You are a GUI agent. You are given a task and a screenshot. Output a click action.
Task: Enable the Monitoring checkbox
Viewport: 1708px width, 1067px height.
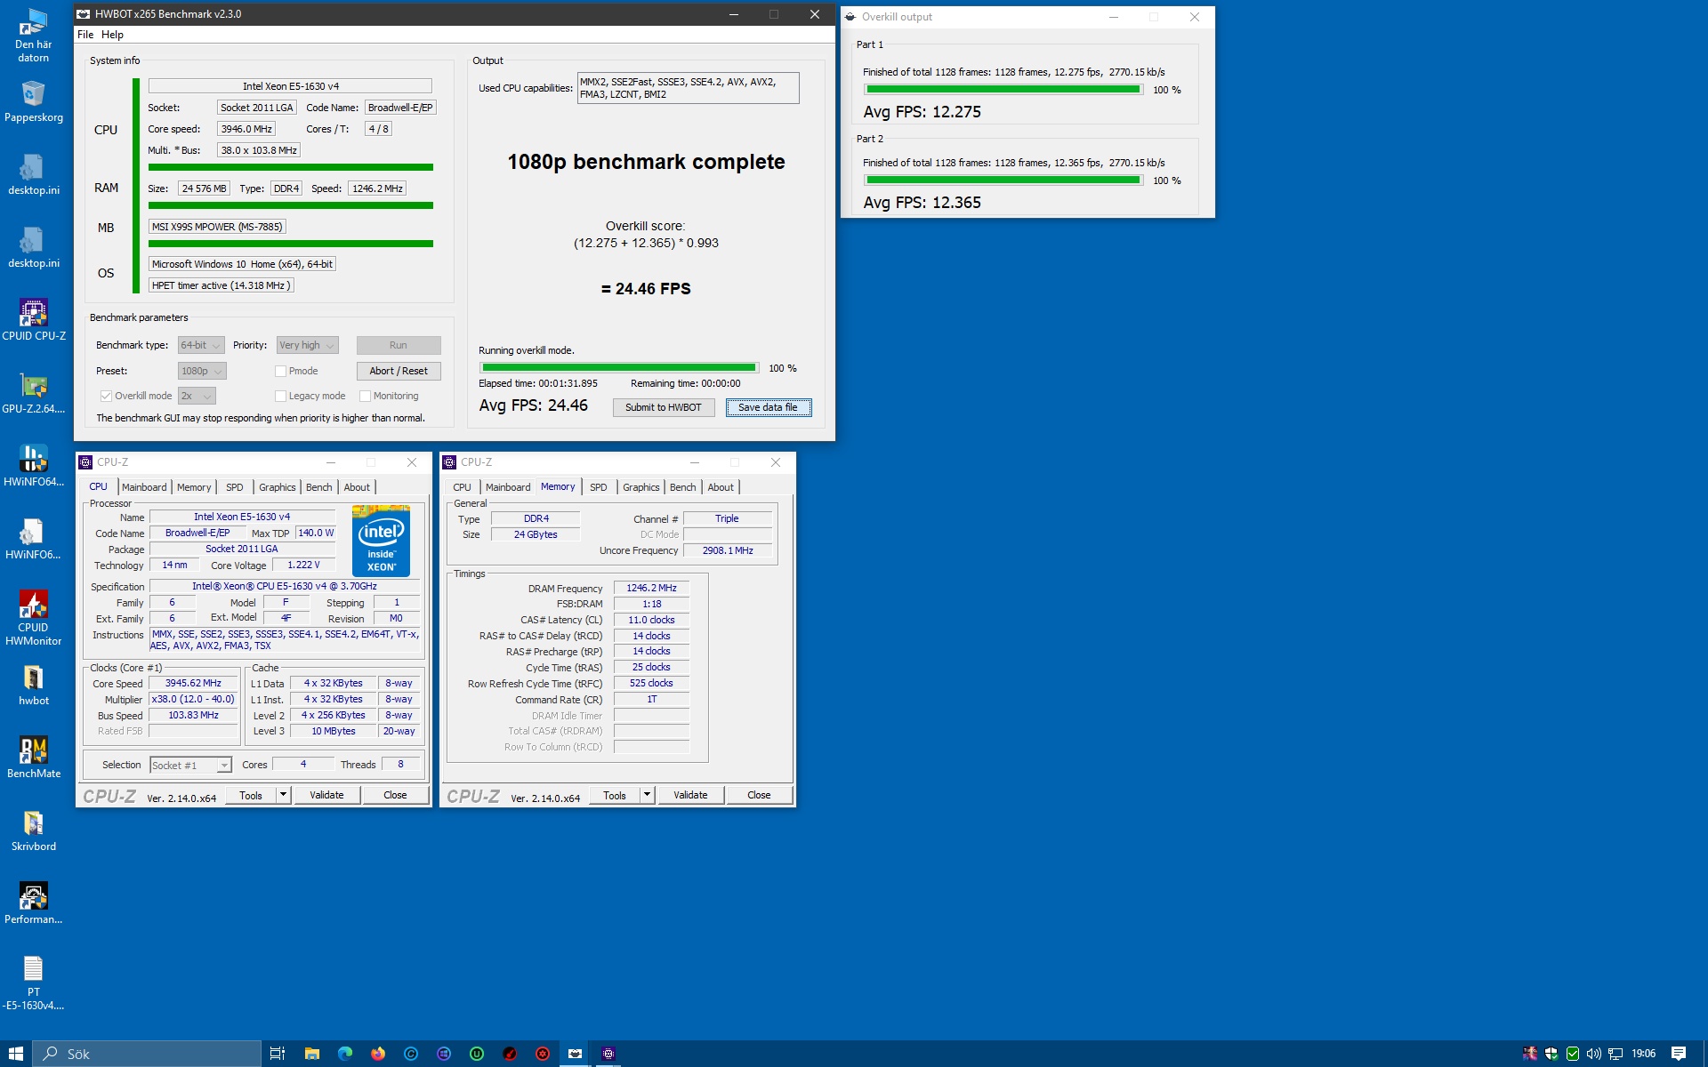[365, 397]
